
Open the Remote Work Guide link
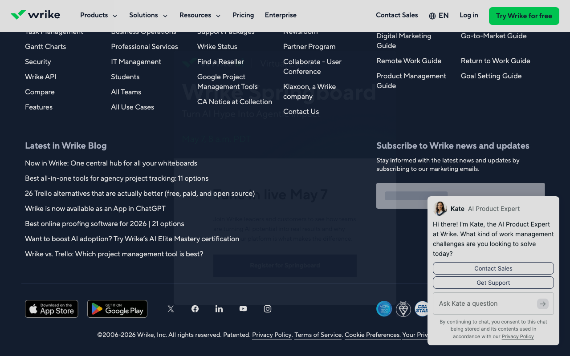(x=409, y=61)
